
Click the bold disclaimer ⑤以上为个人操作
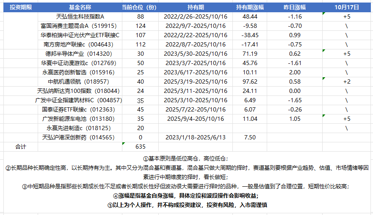click(187, 205)
